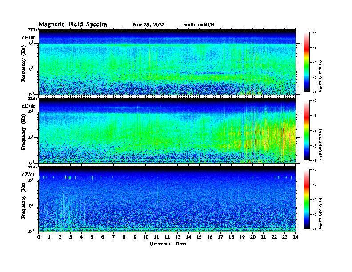Click the '-4' tick on the dZ/dt color bar

pyautogui.click(x=315, y=199)
